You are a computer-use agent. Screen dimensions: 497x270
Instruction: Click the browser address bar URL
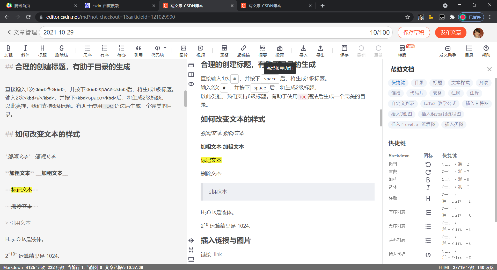tap(111, 17)
